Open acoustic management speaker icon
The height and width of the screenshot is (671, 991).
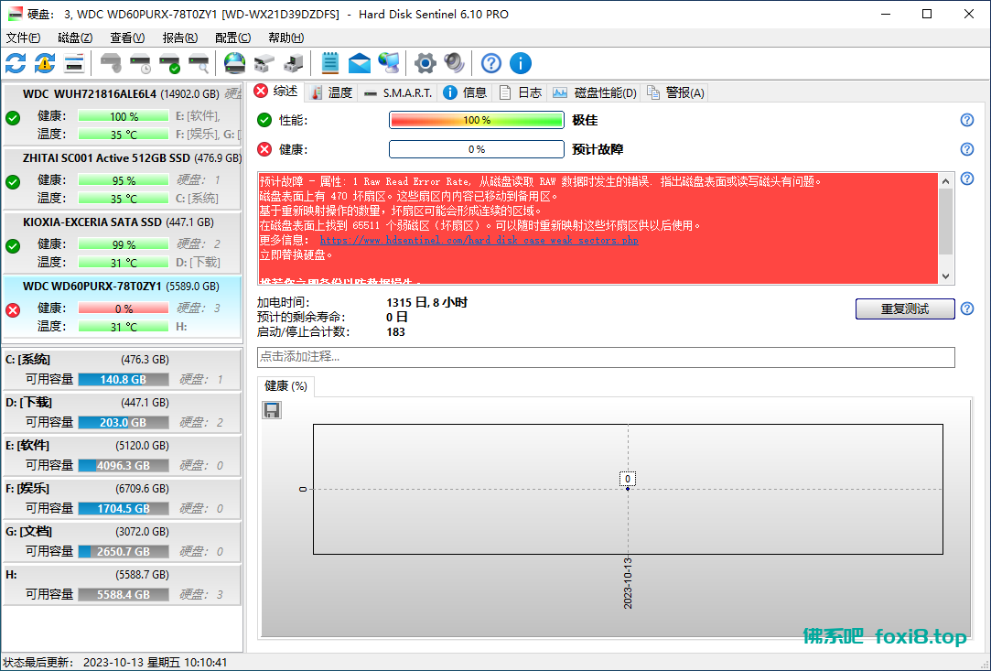(x=452, y=63)
